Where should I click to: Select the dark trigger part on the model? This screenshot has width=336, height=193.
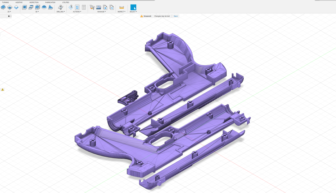(x=128, y=97)
